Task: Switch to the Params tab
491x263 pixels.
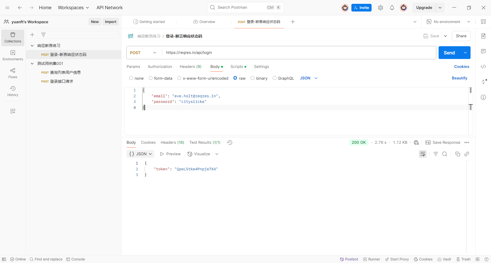Action: coord(133,67)
